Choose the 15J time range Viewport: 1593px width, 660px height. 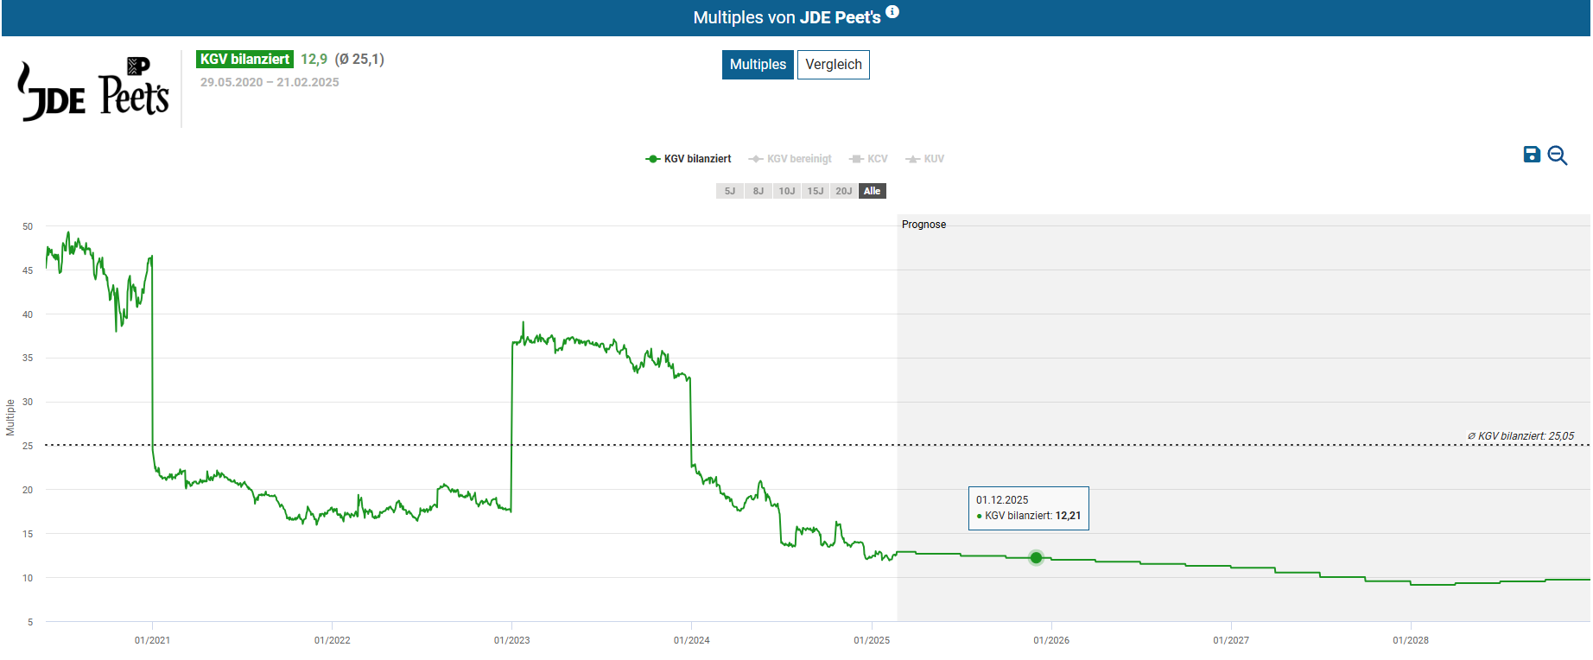coord(816,191)
